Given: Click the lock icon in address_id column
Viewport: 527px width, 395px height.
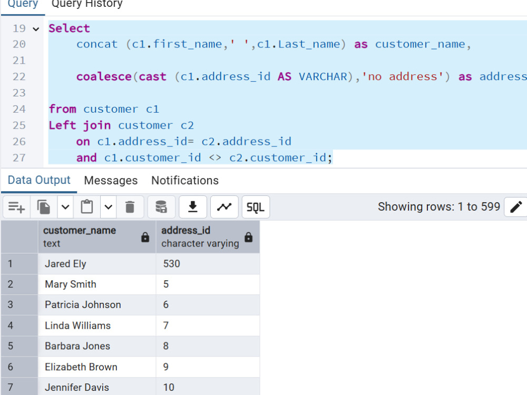Looking at the screenshot, I should (248, 237).
